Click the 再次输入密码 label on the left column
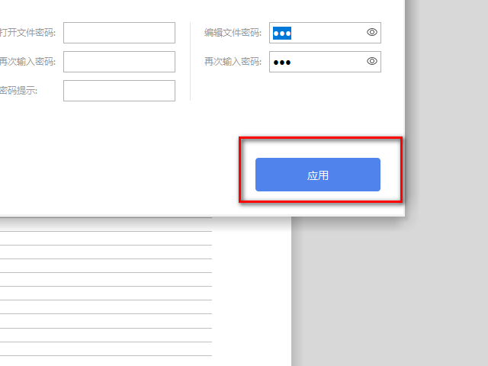The image size is (488, 366). pos(27,61)
